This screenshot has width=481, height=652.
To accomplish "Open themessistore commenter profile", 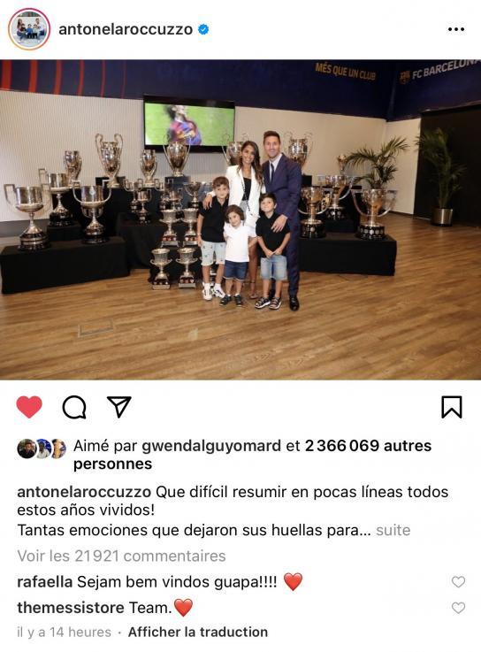I will pos(71,608).
